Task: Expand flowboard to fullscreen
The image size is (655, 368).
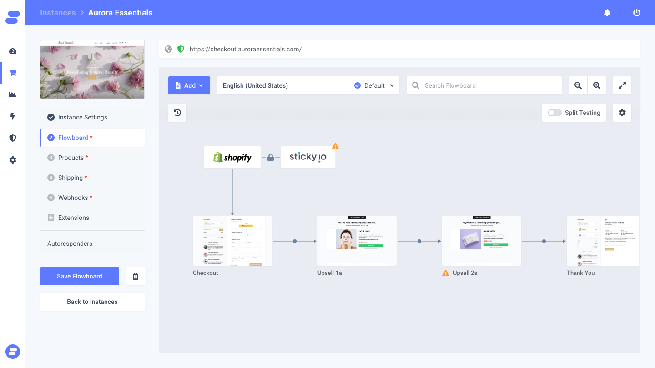Action: (x=622, y=85)
